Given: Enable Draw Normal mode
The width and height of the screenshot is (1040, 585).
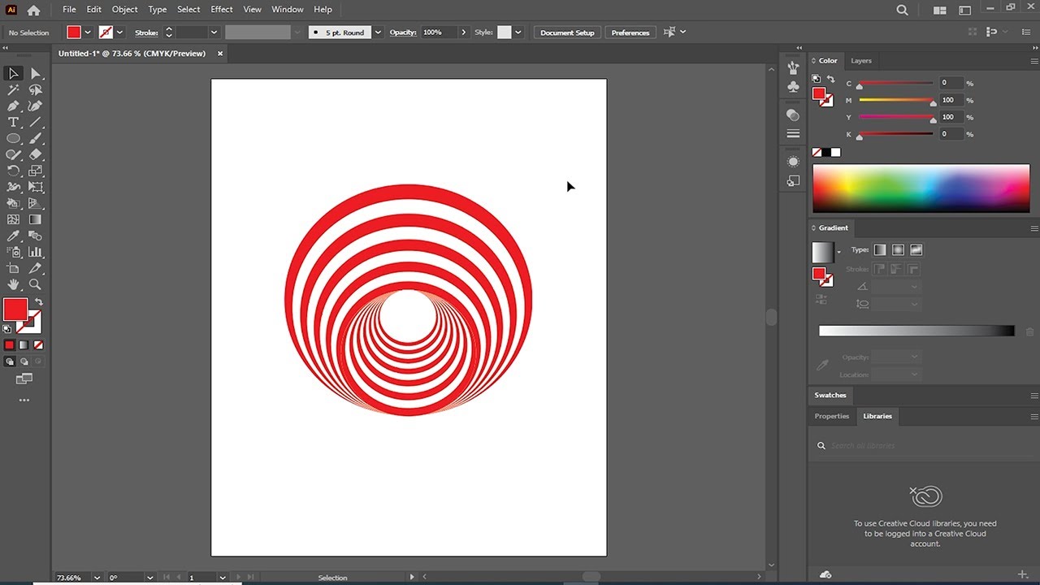Looking at the screenshot, I should (x=9, y=362).
